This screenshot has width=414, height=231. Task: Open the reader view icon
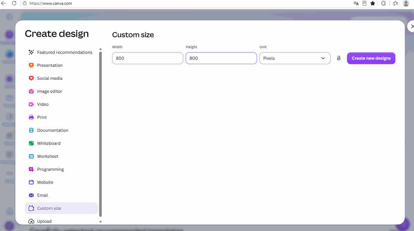pyautogui.click(x=364, y=3)
